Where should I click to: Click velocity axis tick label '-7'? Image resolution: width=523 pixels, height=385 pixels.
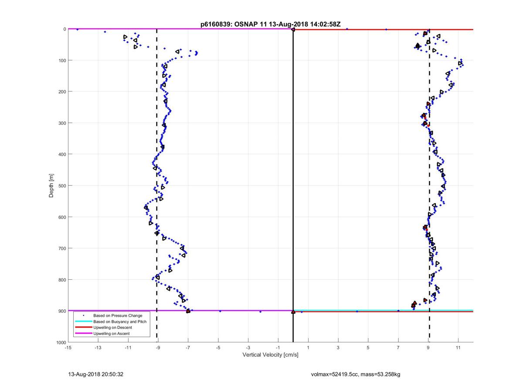[188, 348]
